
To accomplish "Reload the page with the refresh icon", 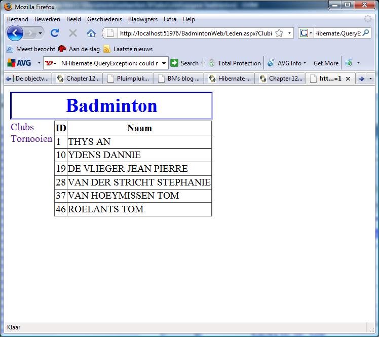I will coord(55,33).
